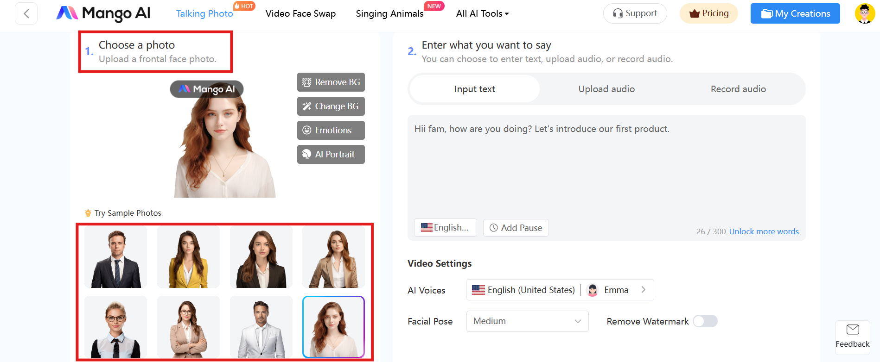The width and height of the screenshot is (880, 362).
Task: Open the AI Voices selector showing Emma
Action: [x=560, y=290]
